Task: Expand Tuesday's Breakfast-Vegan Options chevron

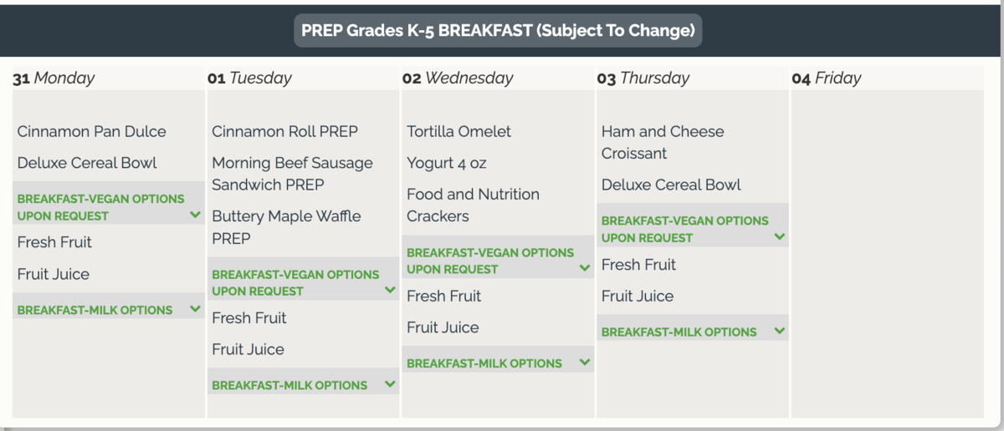Action: (x=390, y=290)
